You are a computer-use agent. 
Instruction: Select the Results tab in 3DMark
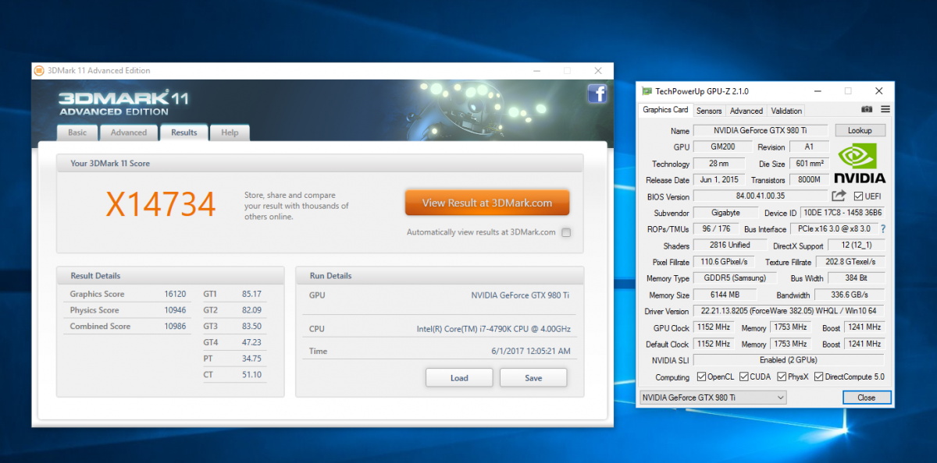click(184, 132)
